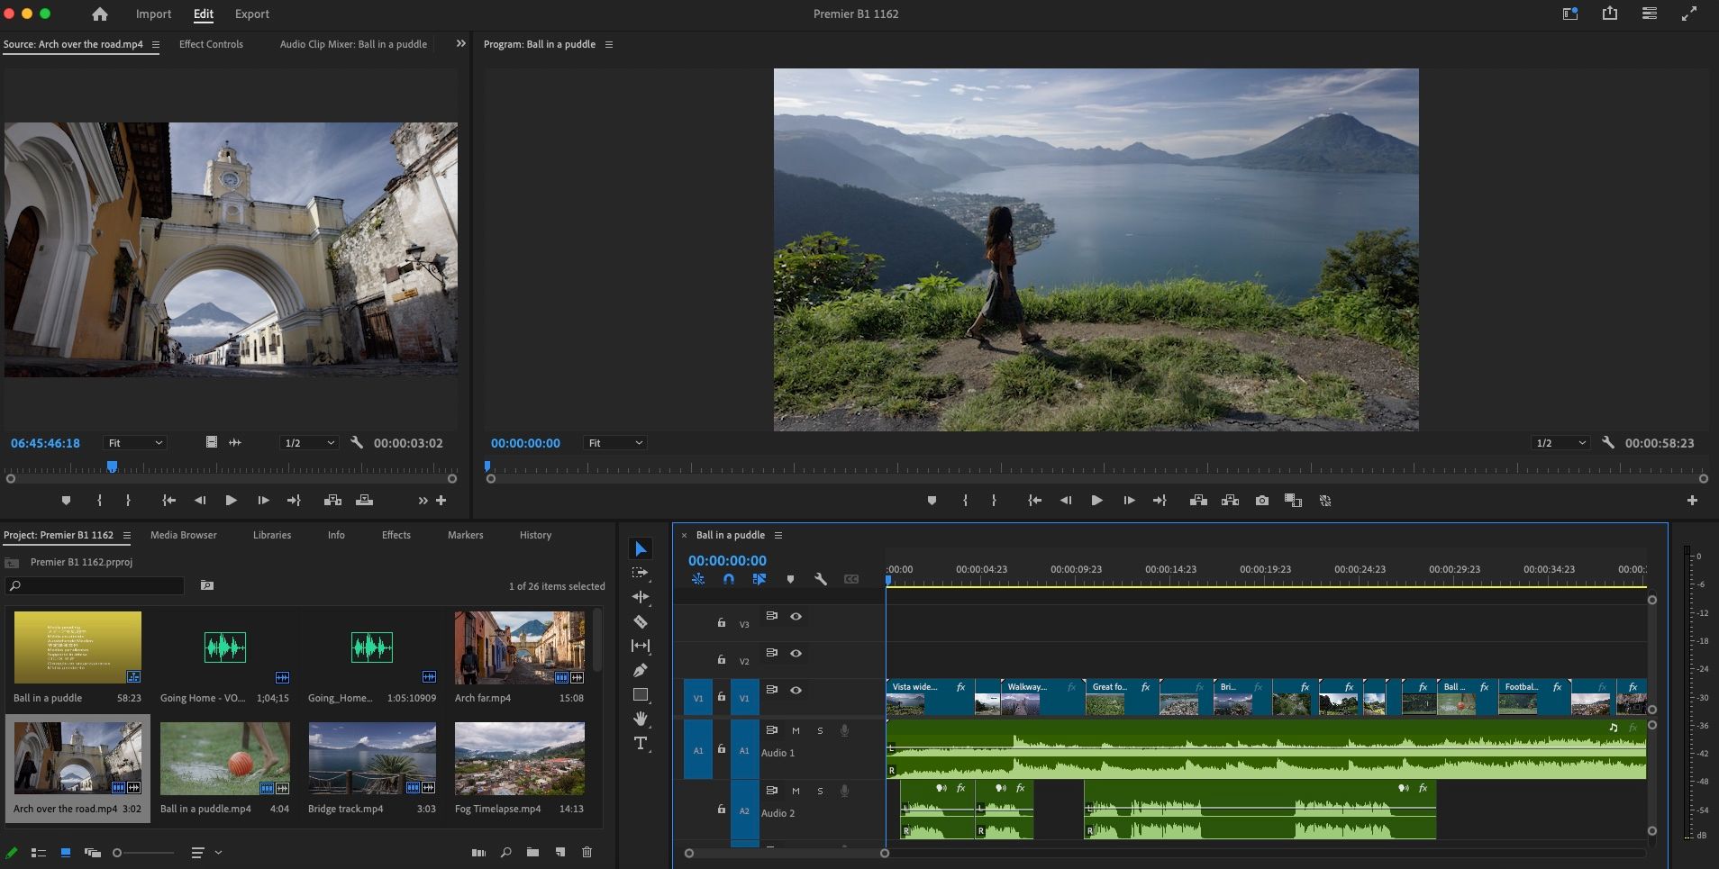Open Quick Export share icon
The image size is (1719, 869).
click(x=1610, y=14)
